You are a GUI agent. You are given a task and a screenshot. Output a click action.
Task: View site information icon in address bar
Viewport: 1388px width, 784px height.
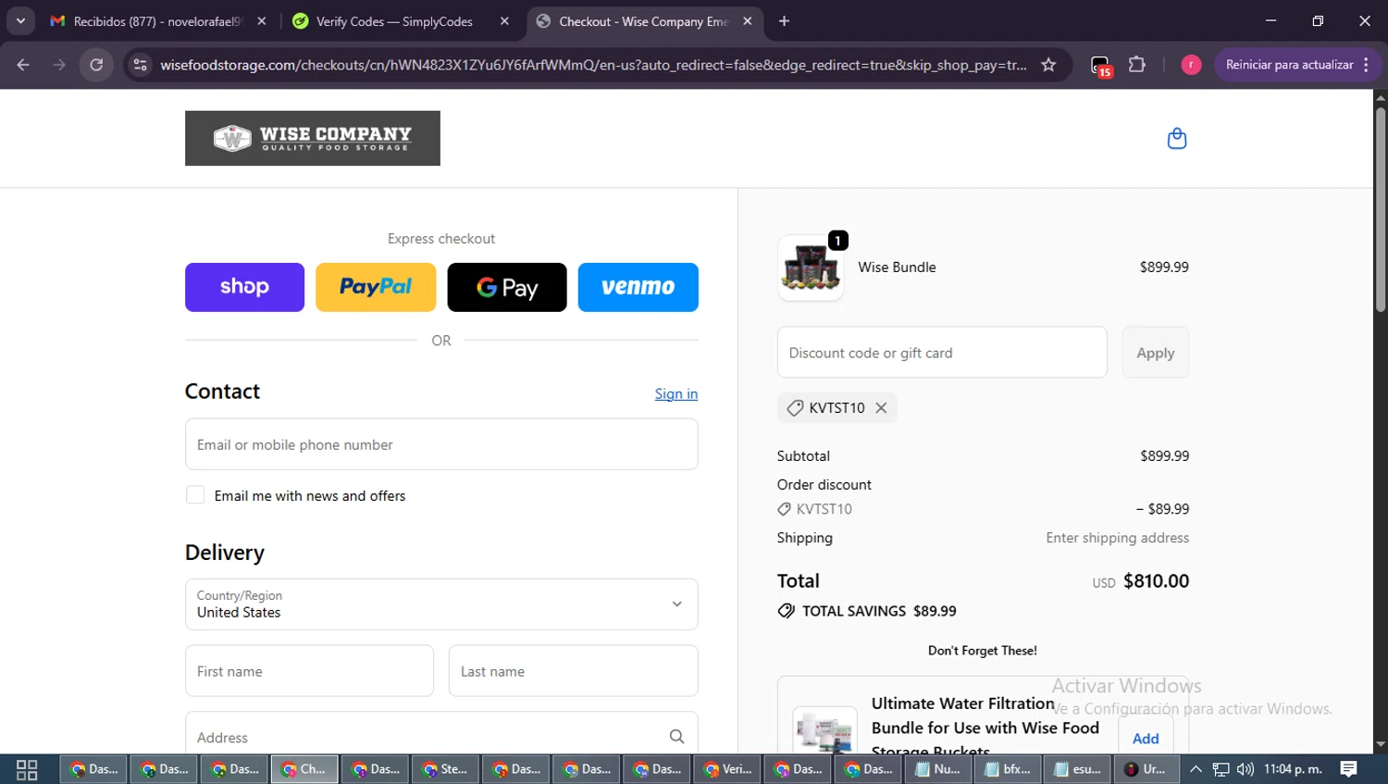[140, 65]
